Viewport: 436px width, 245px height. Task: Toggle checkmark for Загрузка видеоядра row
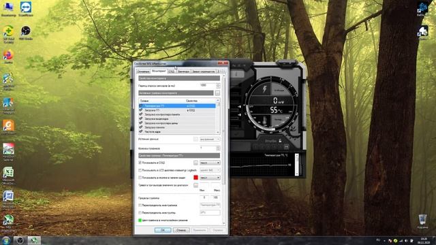(141, 118)
